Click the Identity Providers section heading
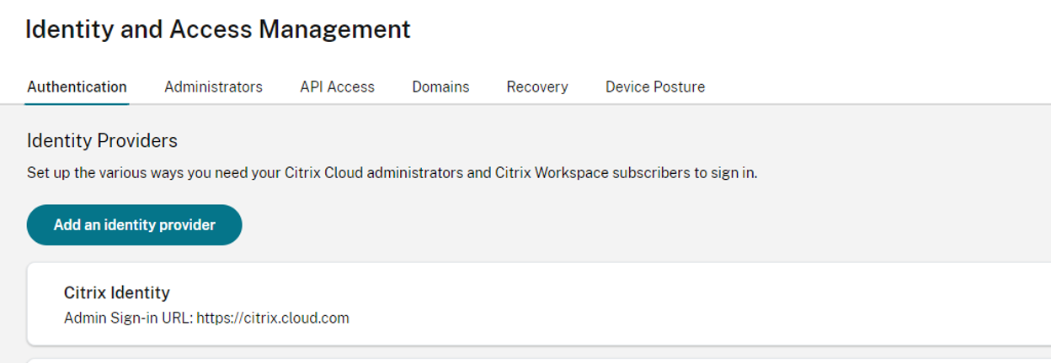1051x363 pixels. (x=102, y=140)
